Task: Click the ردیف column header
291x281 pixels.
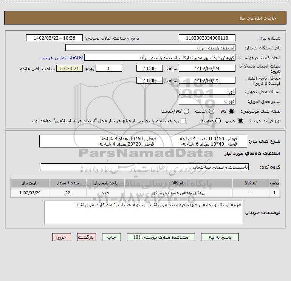Action: point(274,183)
